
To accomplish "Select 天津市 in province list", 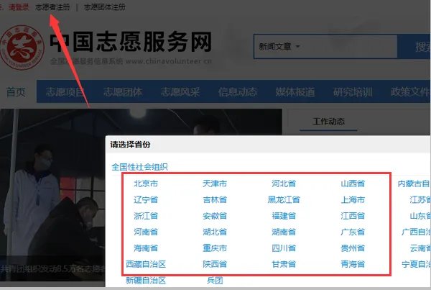I will point(215,183).
